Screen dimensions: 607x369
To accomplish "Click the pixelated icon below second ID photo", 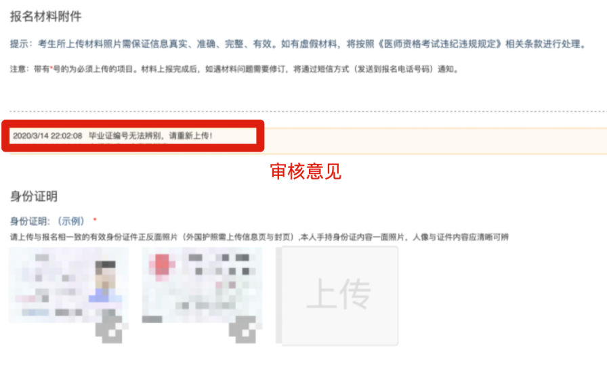I will [245, 330].
